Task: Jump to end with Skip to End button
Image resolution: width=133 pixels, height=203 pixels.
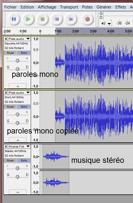Action: [x=71, y=19]
